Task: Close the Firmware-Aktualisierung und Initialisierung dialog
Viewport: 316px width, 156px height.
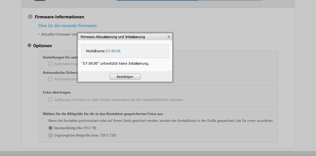Action: 169,37
